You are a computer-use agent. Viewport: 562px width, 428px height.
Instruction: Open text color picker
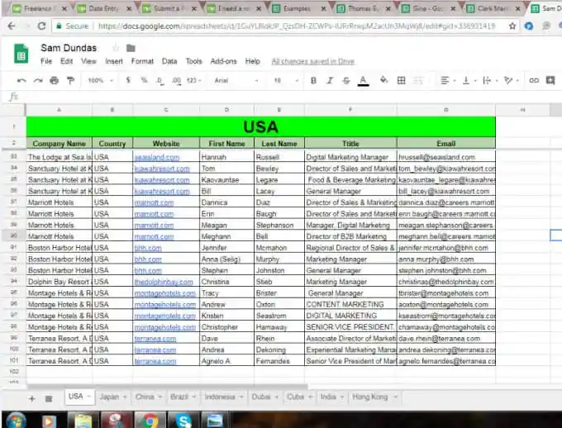click(363, 81)
